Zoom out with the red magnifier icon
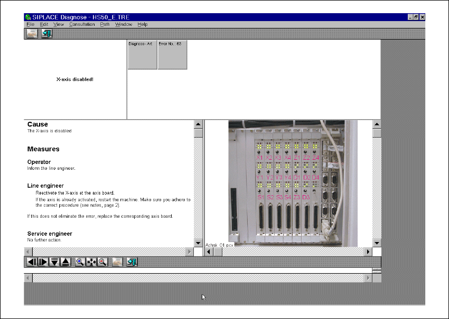This screenshot has height=319, width=449. pos(102,262)
